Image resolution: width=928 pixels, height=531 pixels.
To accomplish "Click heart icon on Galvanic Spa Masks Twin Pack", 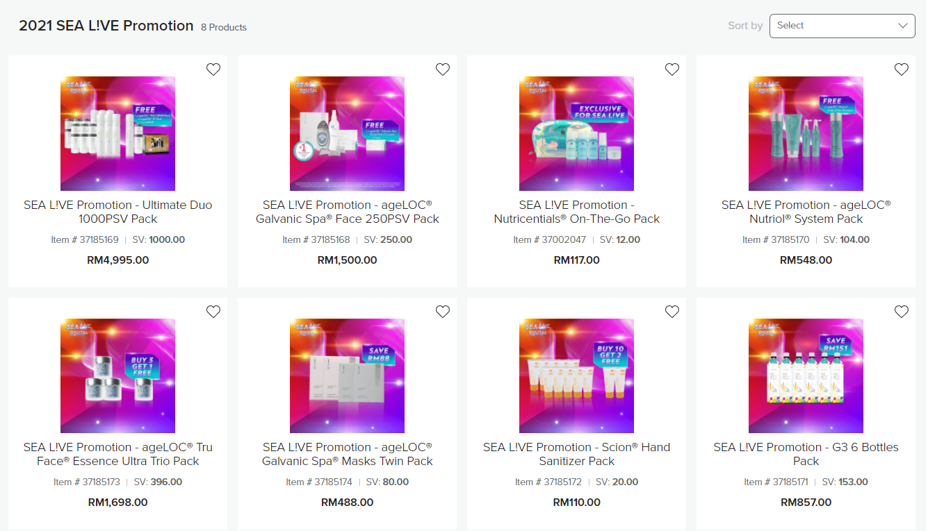I will pyautogui.click(x=443, y=312).
